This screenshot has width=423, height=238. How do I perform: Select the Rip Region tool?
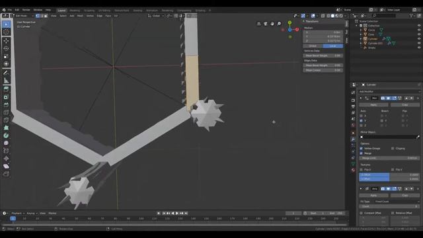click(6, 174)
